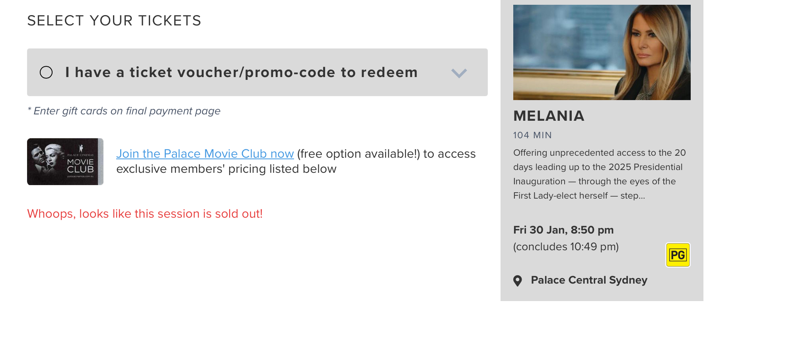Expand the voucher redeem chevron arrow

tap(459, 73)
